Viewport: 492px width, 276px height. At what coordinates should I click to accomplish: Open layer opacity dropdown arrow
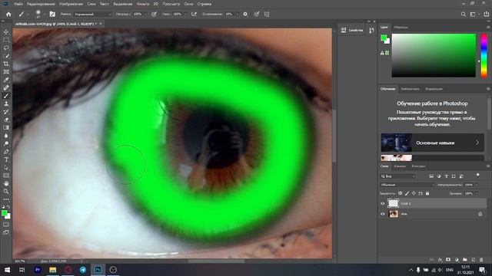pos(477,185)
